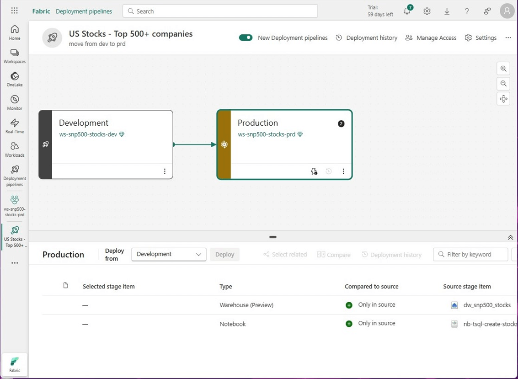Open Manage Access in the top bar
The height and width of the screenshot is (379, 518).
coord(431,38)
